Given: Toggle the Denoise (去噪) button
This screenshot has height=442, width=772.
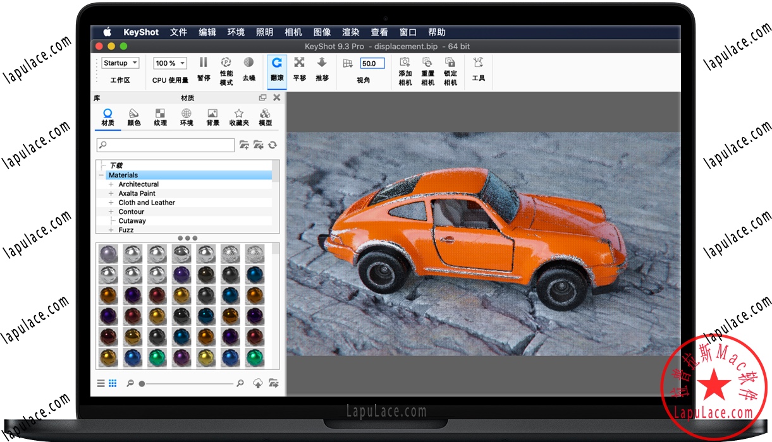Looking at the screenshot, I should 248,69.
